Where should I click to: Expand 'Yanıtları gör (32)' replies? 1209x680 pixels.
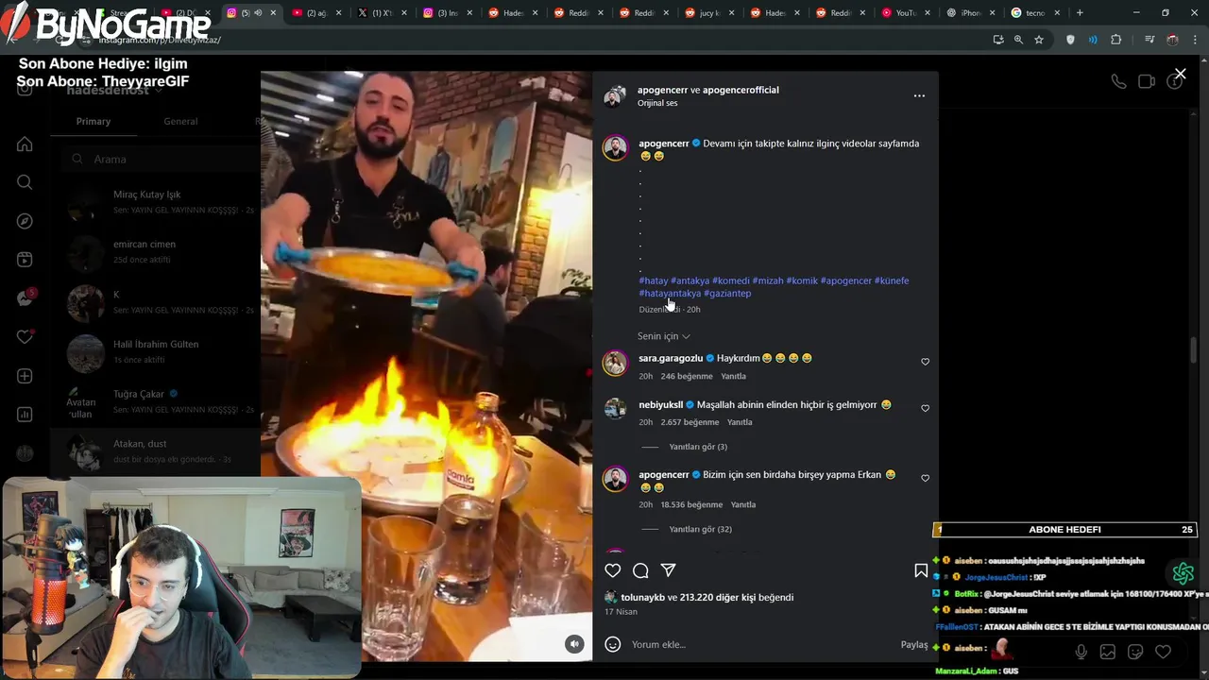(700, 529)
